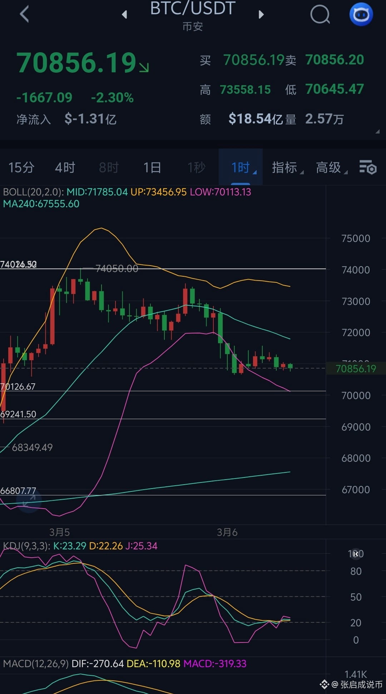Screen dimensions: 386x694
Task: Open the 高级 advanced dropdown
Action: (x=331, y=167)
